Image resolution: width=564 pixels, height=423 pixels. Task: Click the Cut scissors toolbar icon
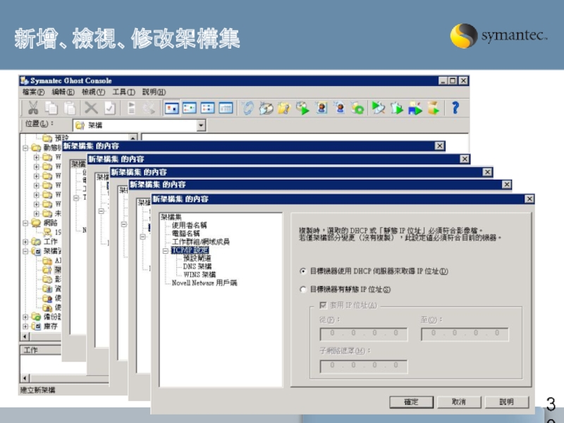(x=33, y=108)
